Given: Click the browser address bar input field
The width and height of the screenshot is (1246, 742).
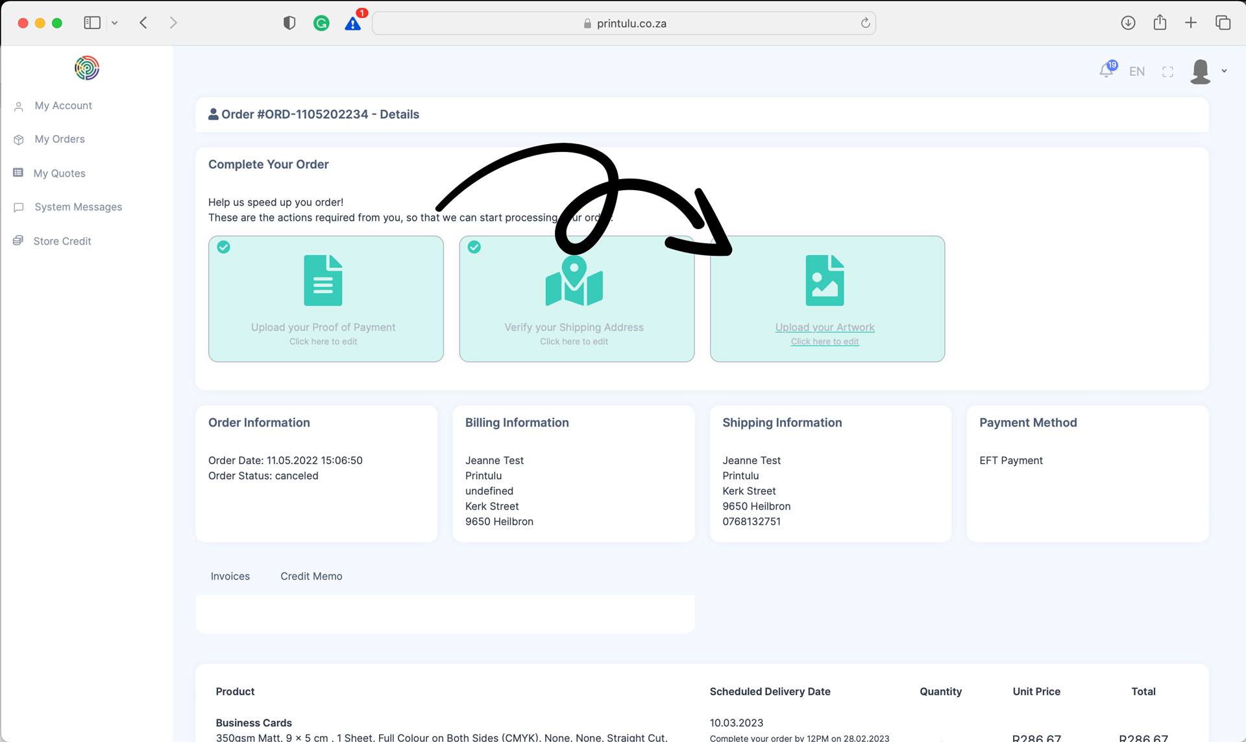Looking at the screenshot, I should coord(624,23).
